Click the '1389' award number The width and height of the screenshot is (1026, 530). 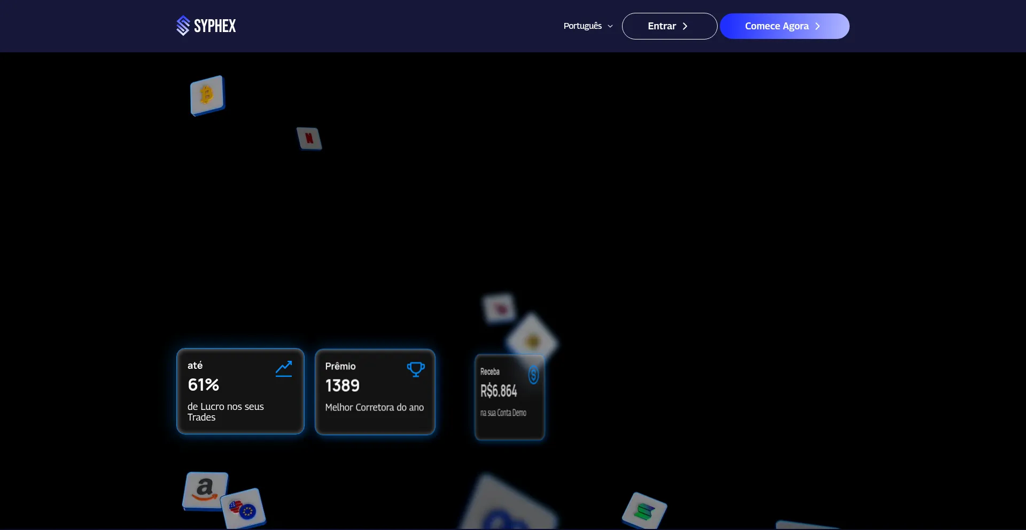(x=343, y=385)
